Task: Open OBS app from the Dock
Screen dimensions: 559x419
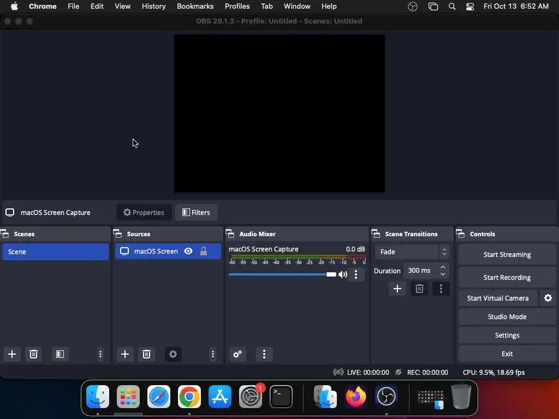Action: tap(386, 396)
